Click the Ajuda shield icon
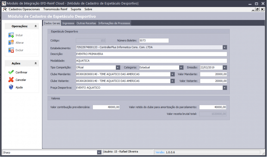267x157 pixels. 11,87
